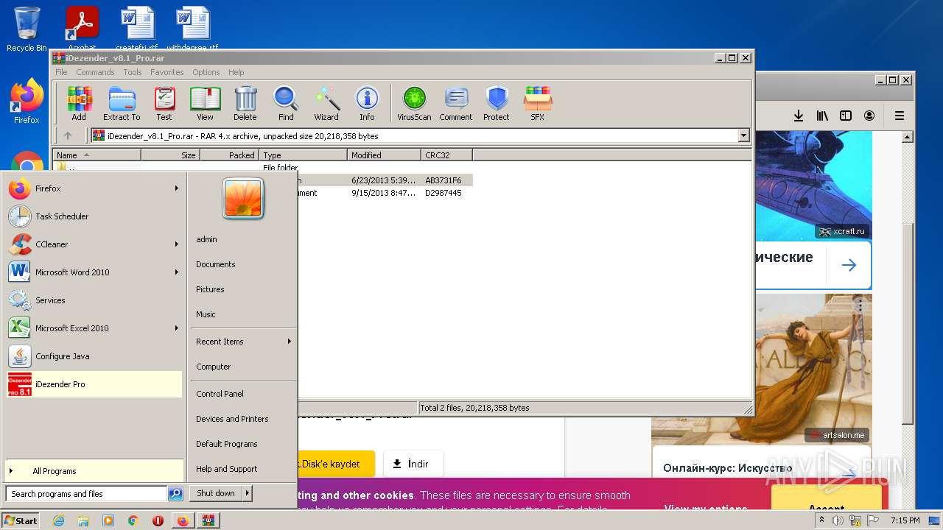Open Firefox account icon
Screen dimensions: 943x530
pos(869,116)
